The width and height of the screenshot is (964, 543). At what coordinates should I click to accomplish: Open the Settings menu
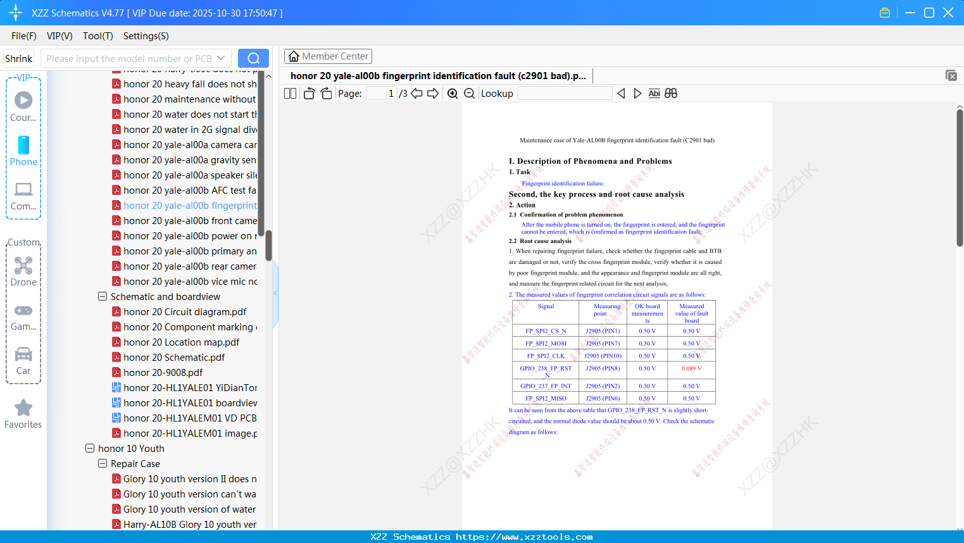pyautogui.click(x=146, y=35)
